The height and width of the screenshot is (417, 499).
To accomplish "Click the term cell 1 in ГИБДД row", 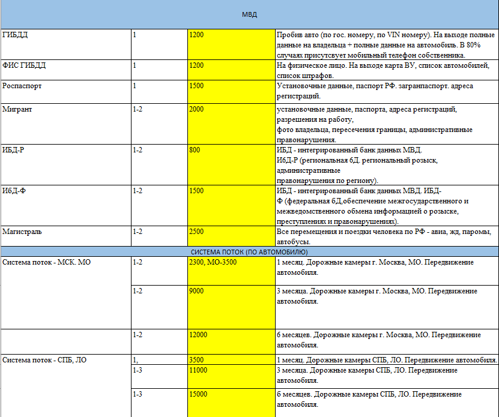I will point(160,44).
